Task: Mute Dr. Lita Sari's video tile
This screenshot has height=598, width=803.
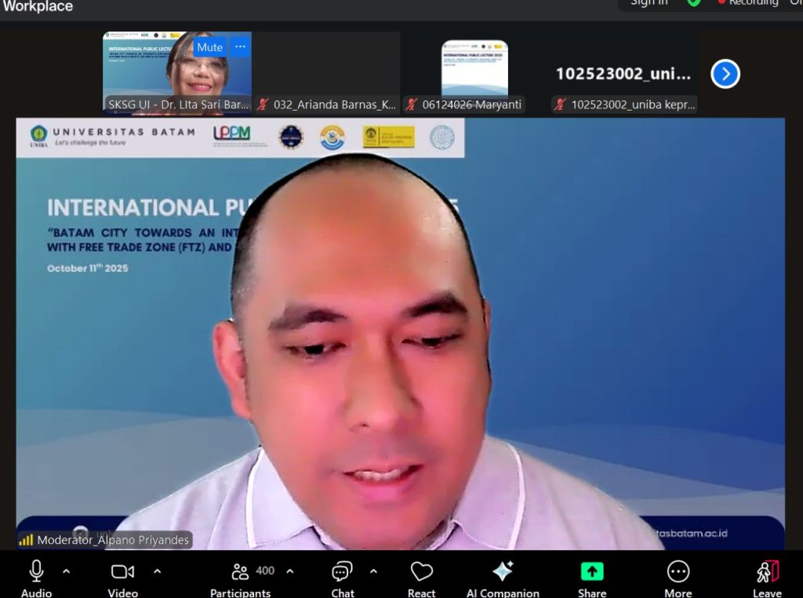Action: pos(209,47)
